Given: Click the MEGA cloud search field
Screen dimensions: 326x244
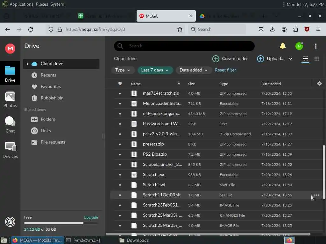Looking at the screenshot, I should (x=184, y=46).
